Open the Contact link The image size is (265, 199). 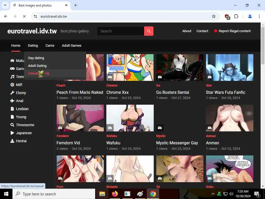(x=202, y=31)
